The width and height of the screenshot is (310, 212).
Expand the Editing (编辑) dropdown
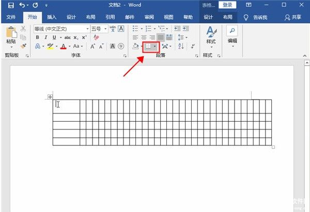point(233,34)
